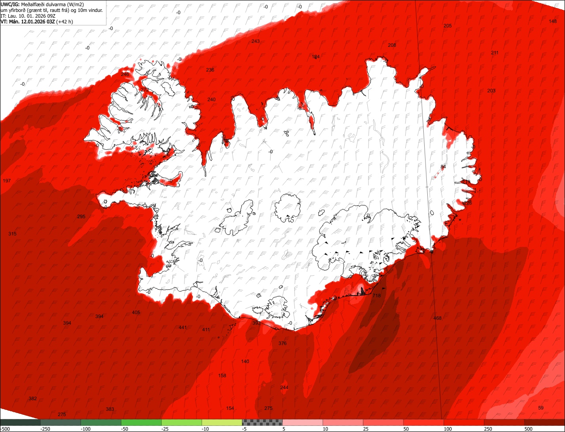Pick the green legend swatch between -100 and -50
The width and height of the screenshot is (565, 432).
[101, 422]
